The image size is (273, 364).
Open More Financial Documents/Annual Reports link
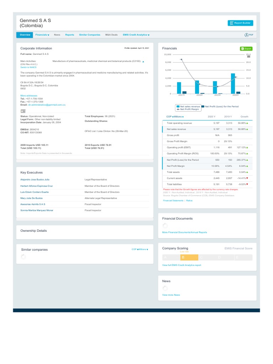[x=184, y=232]
